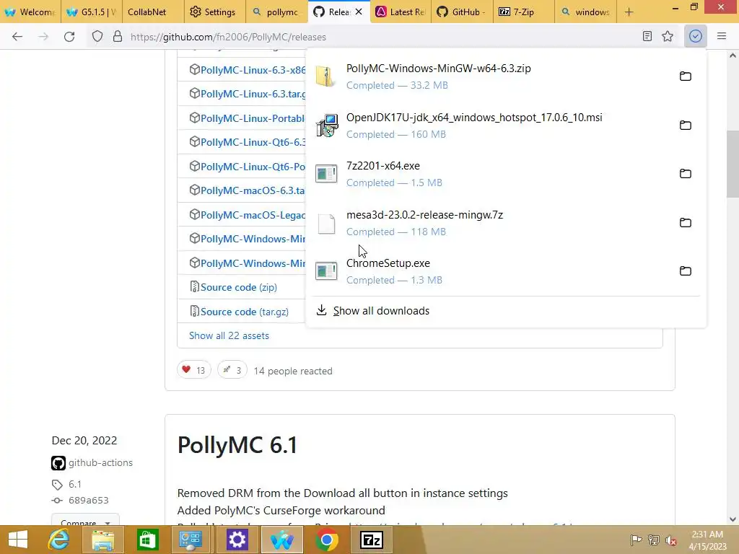Viewport: 739px width, 554px height.
Task: Close the downloads panel via toolbar downloads icon
Action: pyautogui.click(x=696, y=36)
